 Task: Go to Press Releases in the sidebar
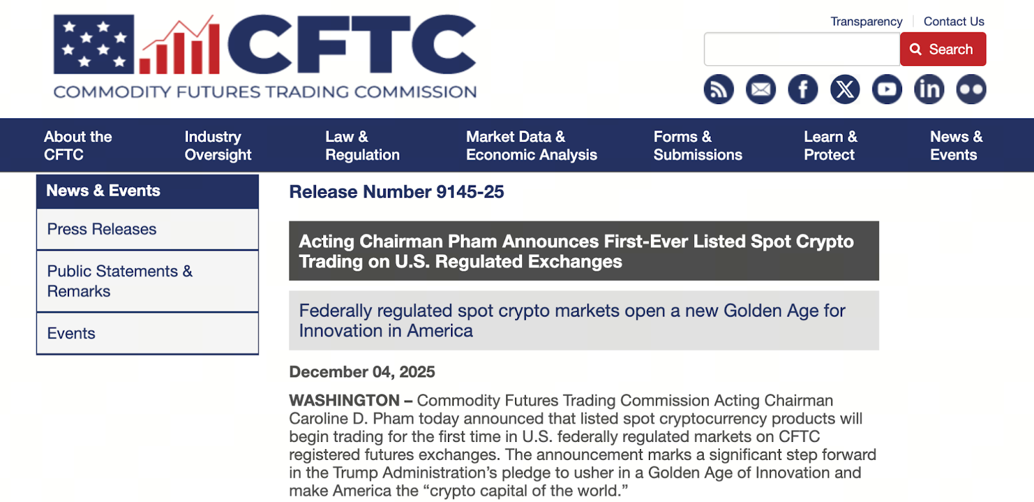[102, 229]
